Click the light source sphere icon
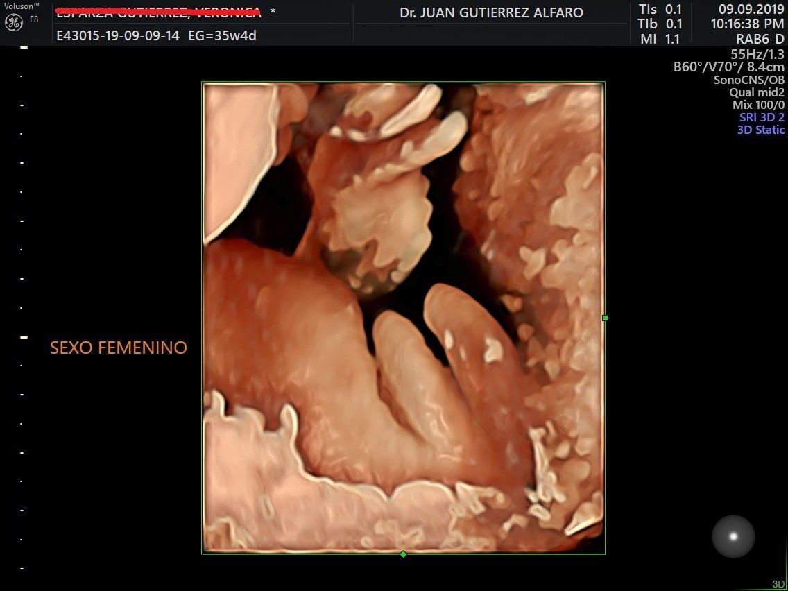788x591 pixels. coord(733,536)
